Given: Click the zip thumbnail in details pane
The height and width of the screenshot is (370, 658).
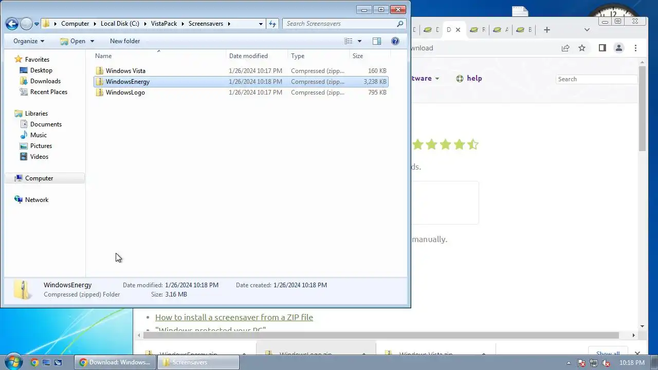Looking at the screenshot, I should [x=22, y=290].
